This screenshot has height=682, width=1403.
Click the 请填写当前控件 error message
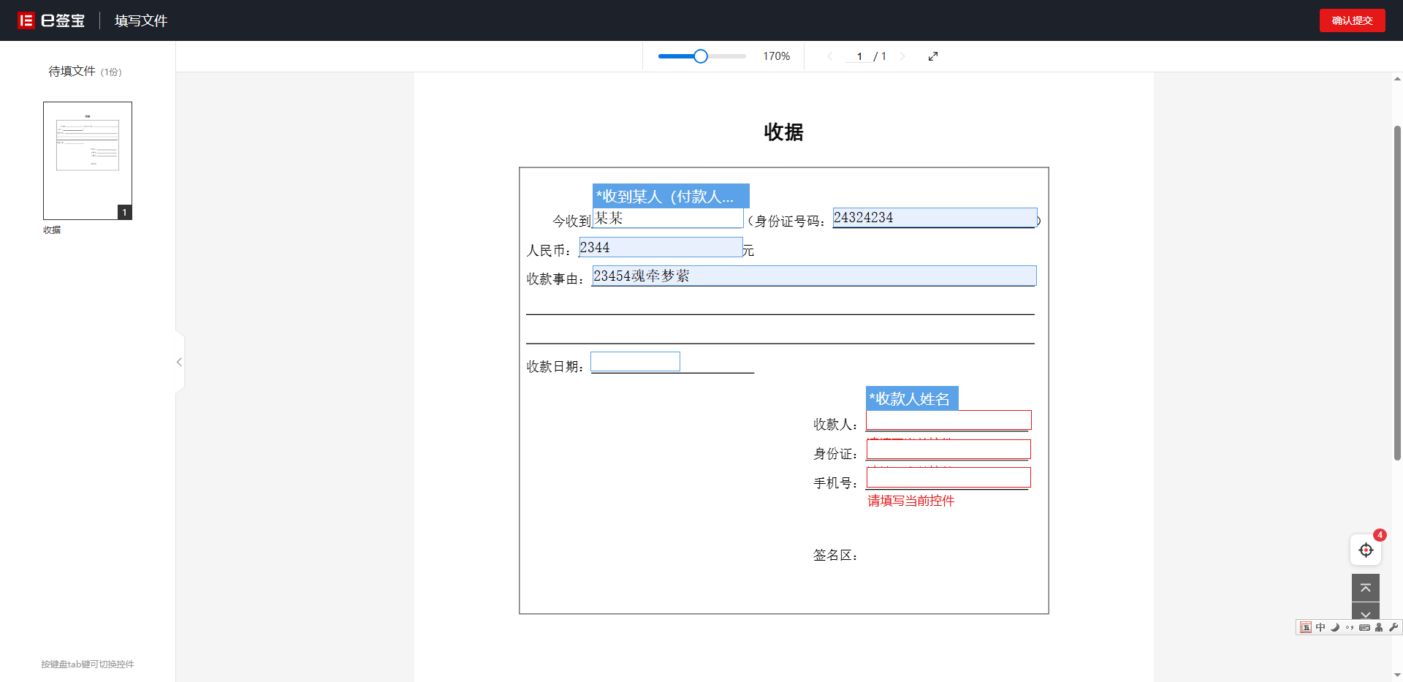[911, 501]
